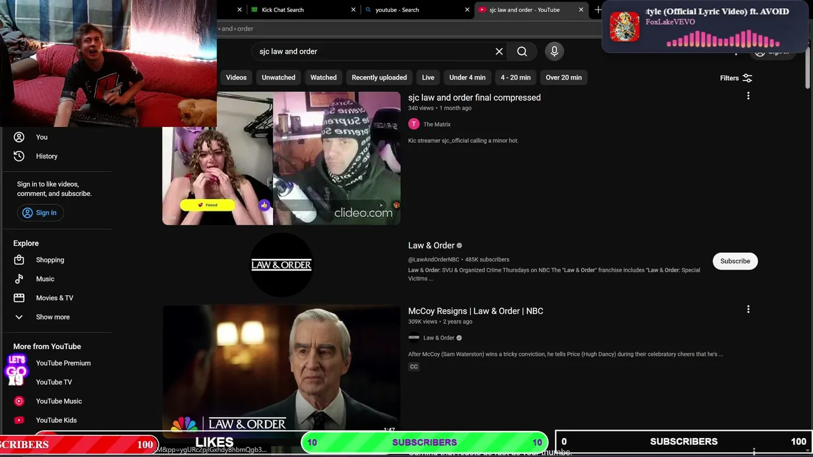Filter results by 4 - 20 min chip

click(516, 77)
